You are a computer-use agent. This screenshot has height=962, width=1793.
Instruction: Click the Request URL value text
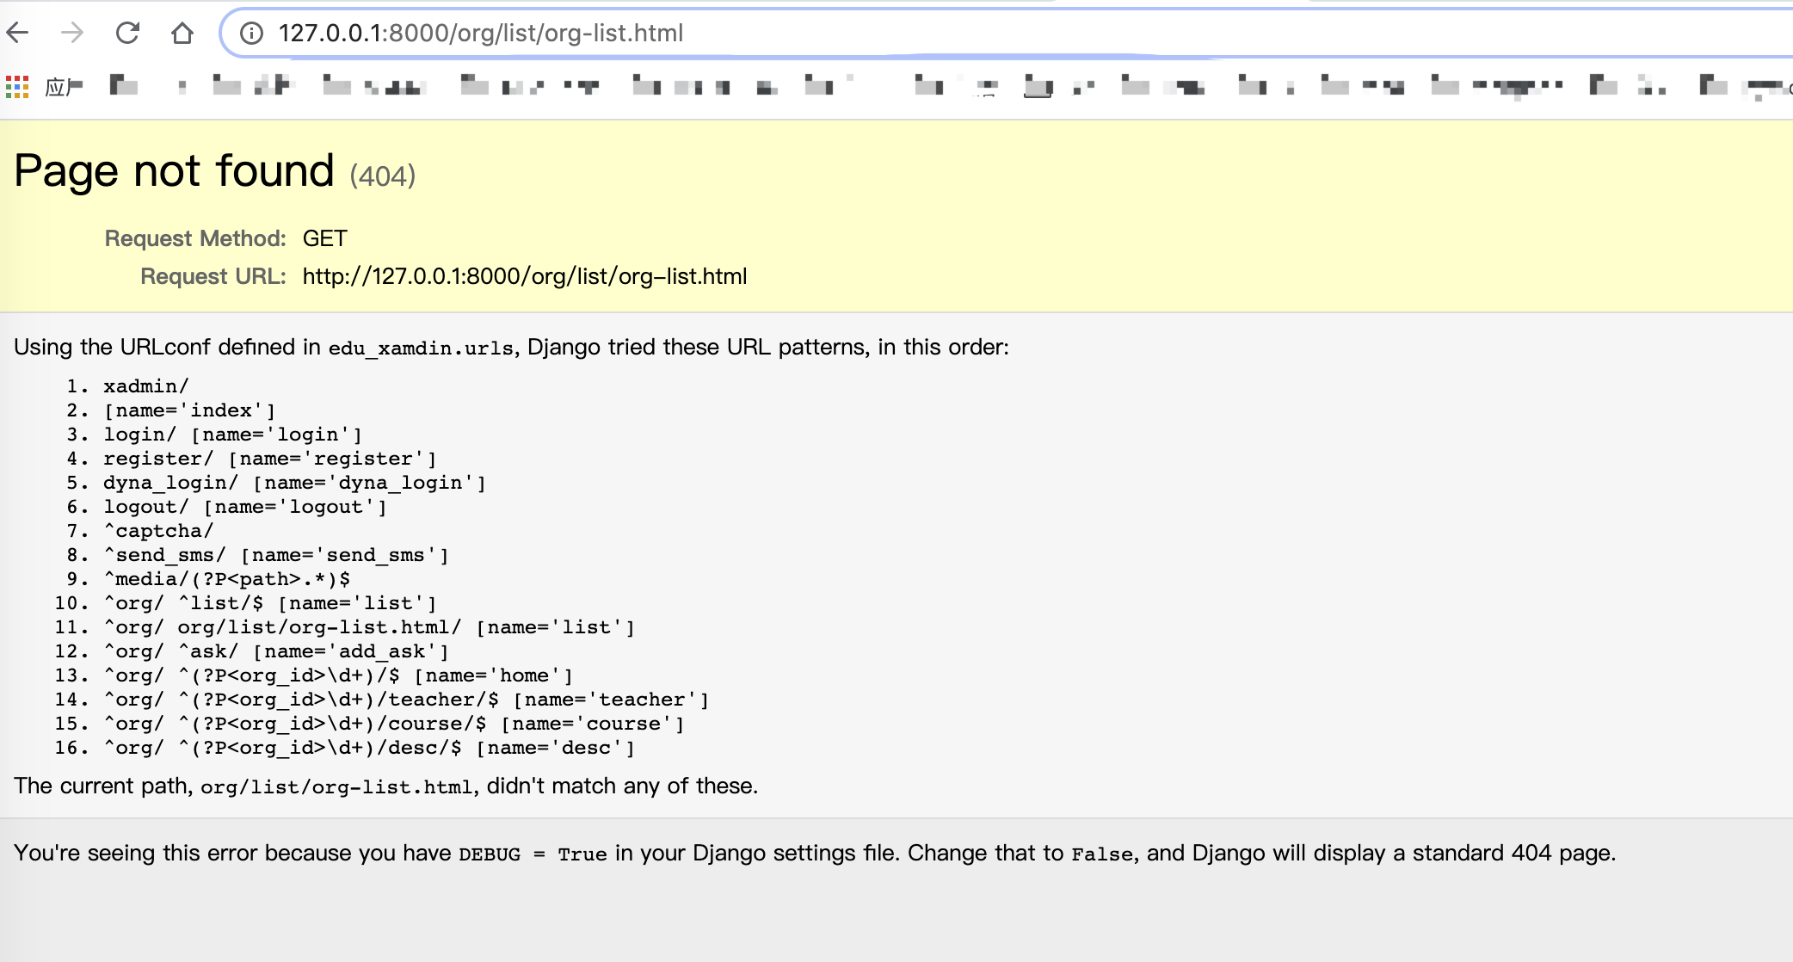525,276
